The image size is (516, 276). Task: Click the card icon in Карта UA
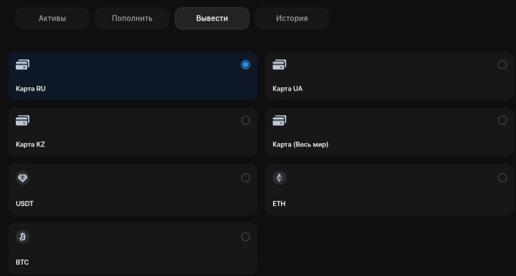pyautogui.click(x=279, y=64)
